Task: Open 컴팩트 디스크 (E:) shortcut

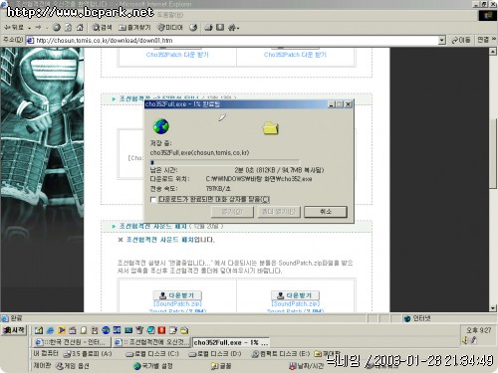Action: pos(280,354)
